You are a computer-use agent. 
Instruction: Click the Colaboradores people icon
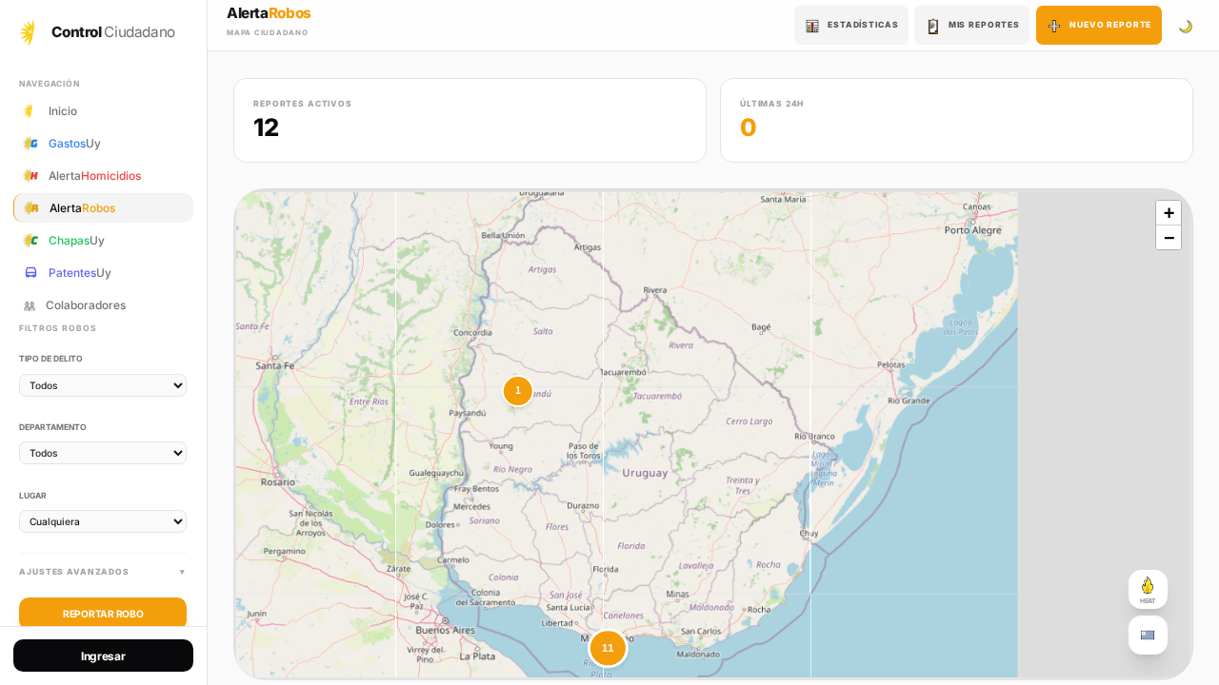[30, 305]
